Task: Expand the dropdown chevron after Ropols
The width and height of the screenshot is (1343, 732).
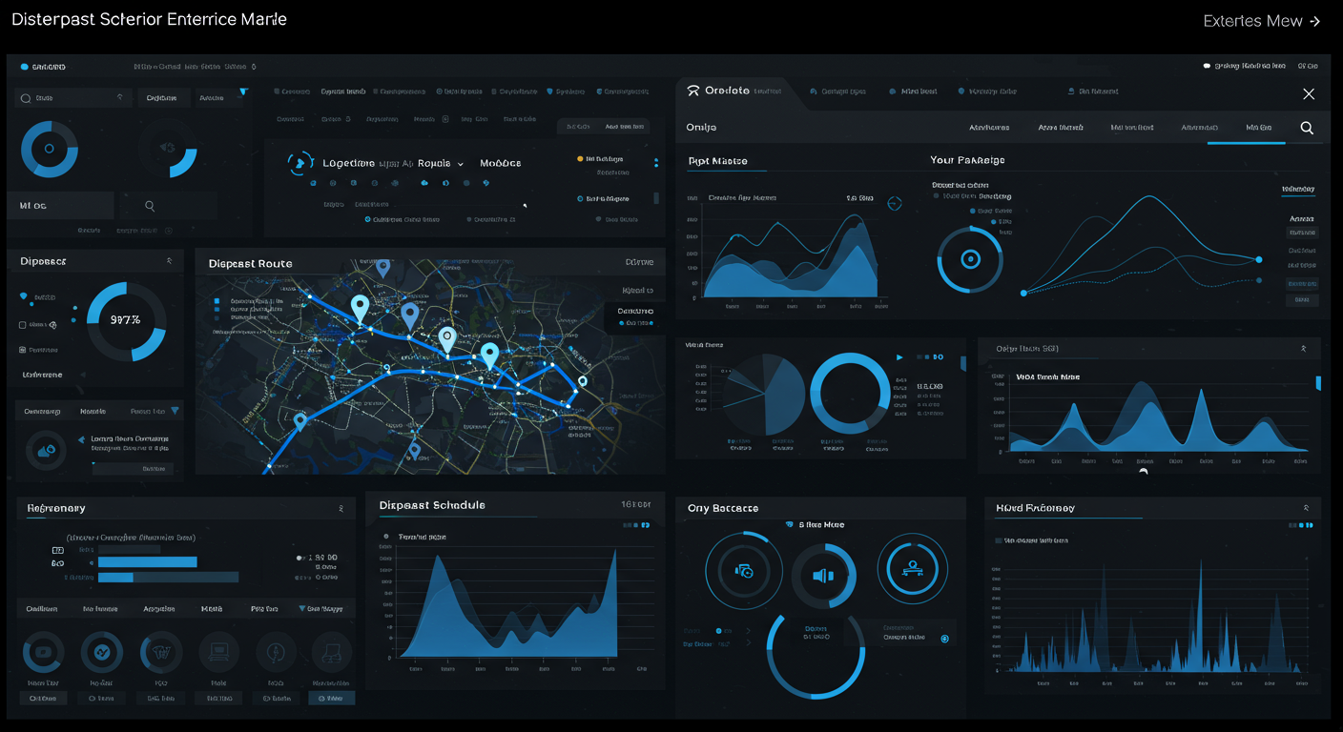Action: (461, 164)
